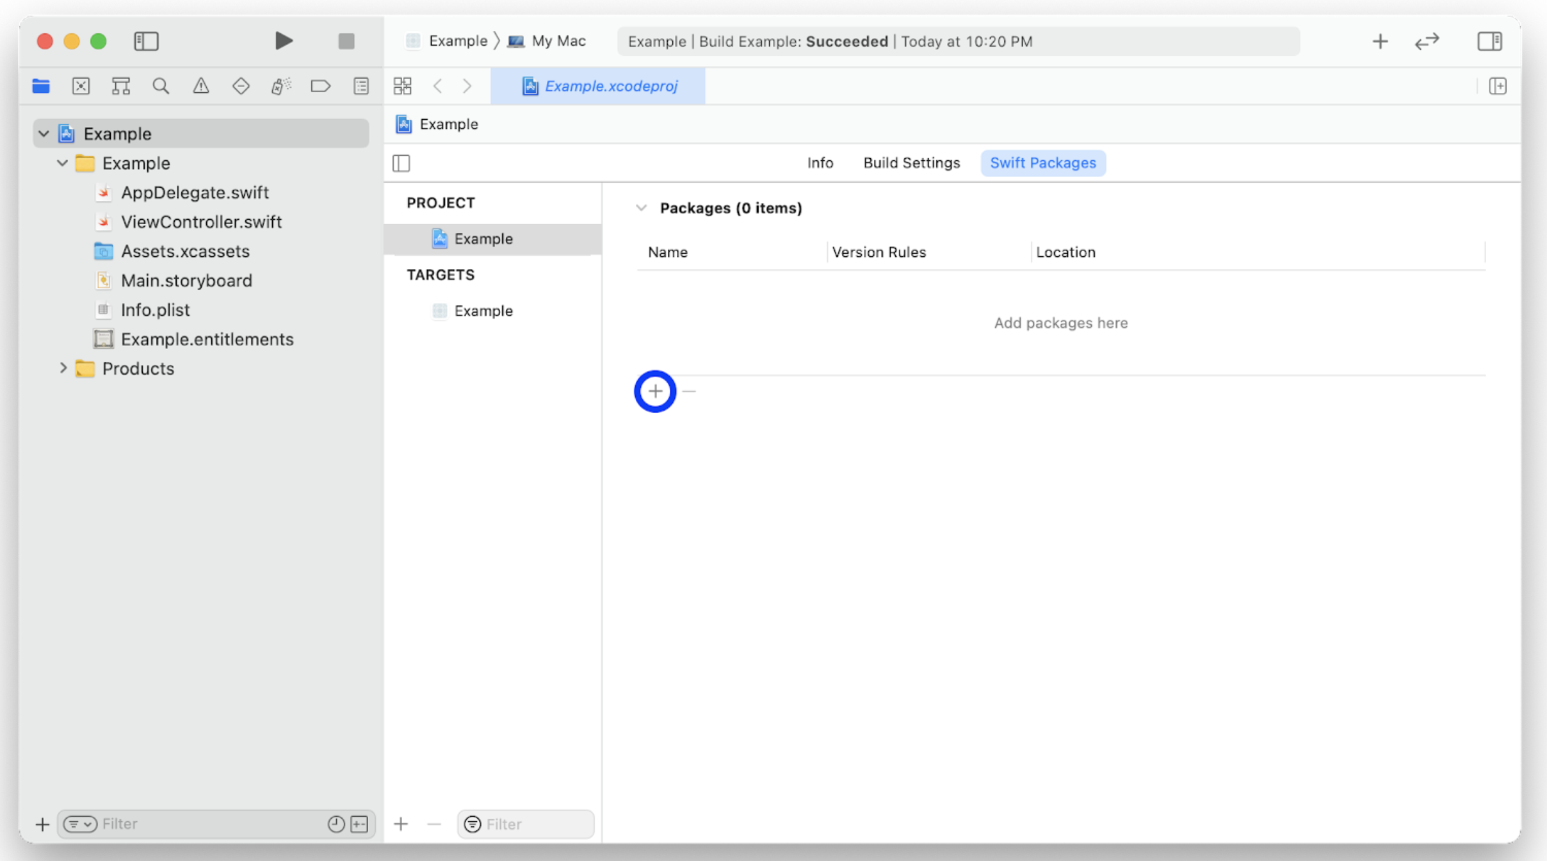Open the Debug navigator

[x=280, y=86]
